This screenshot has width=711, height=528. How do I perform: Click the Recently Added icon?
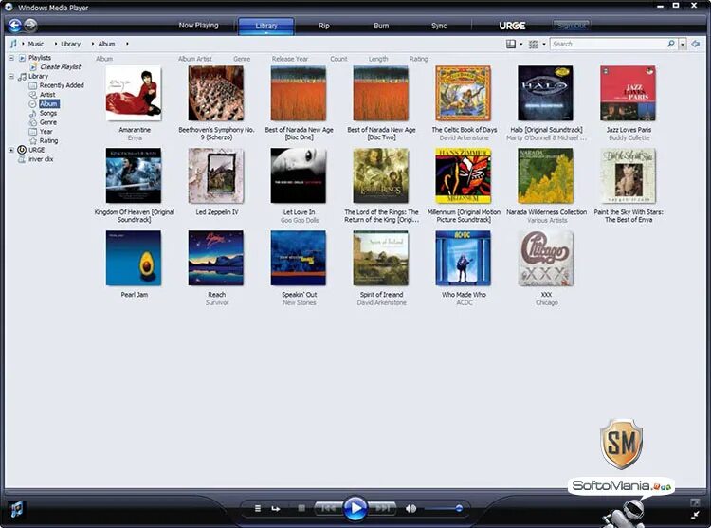tap(32, 85)
